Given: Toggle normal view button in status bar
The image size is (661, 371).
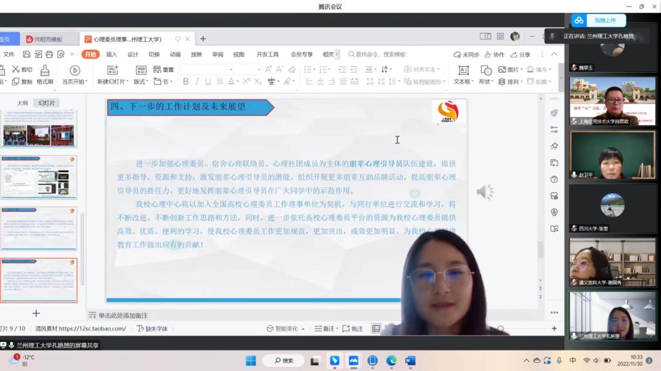Looking at the screenshot, I should (x=376, y=328).
